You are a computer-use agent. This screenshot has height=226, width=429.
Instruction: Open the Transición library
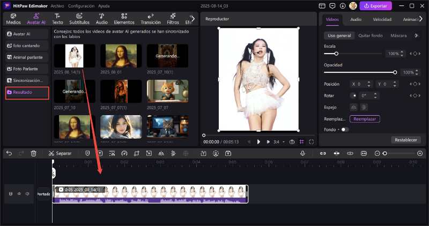pos(151,19)
